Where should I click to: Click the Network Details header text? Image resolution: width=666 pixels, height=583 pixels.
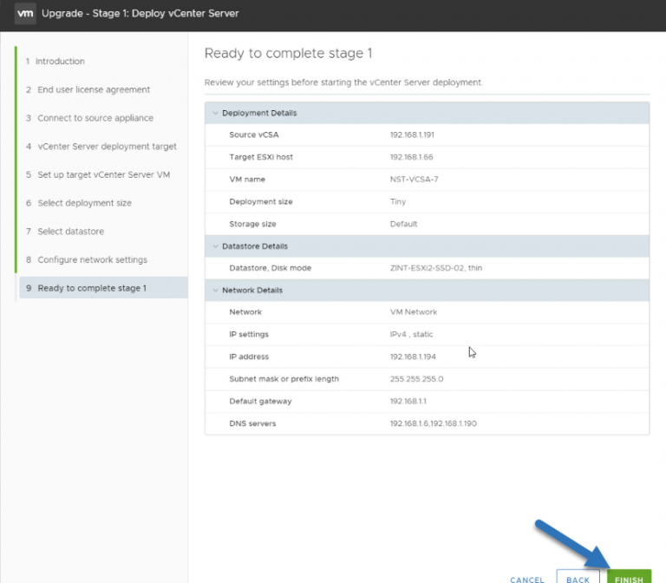252,291
